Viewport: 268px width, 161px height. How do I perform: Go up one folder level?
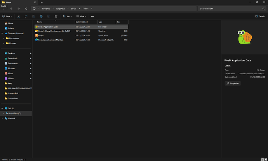(19, 9)
